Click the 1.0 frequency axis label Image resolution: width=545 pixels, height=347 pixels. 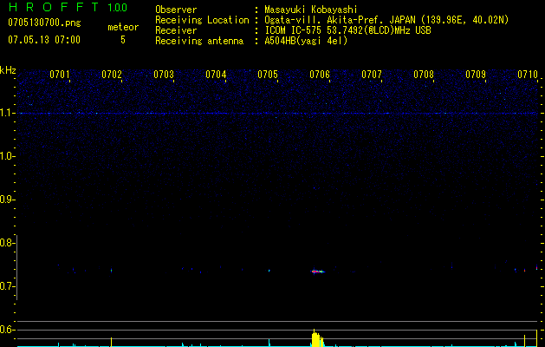(x=7, y=156)
